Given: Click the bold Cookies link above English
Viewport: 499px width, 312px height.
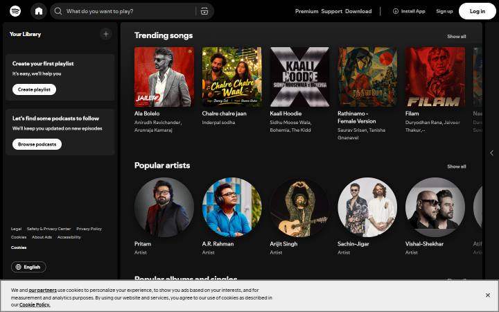Looking at the screenshot, I should click(x=19, y=248).
